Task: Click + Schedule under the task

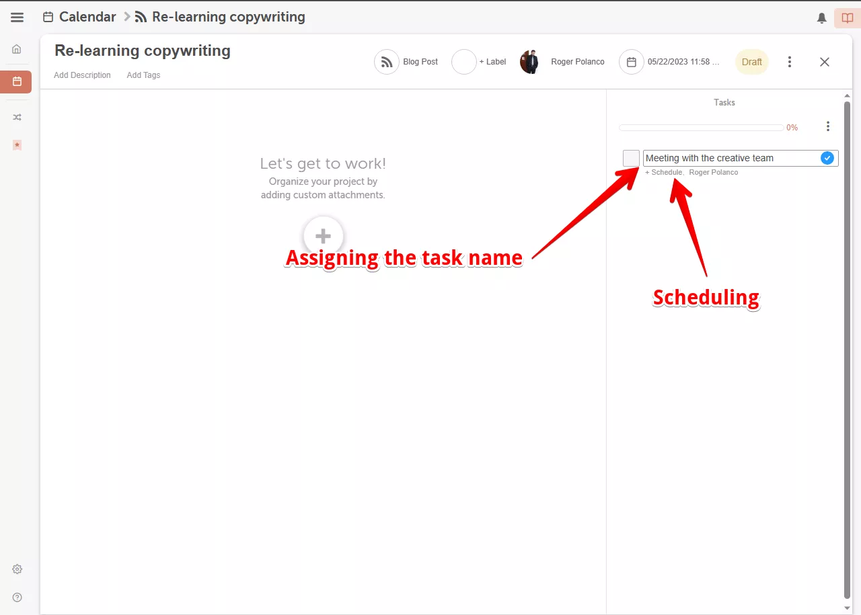Action: click(x=663, y=173)
